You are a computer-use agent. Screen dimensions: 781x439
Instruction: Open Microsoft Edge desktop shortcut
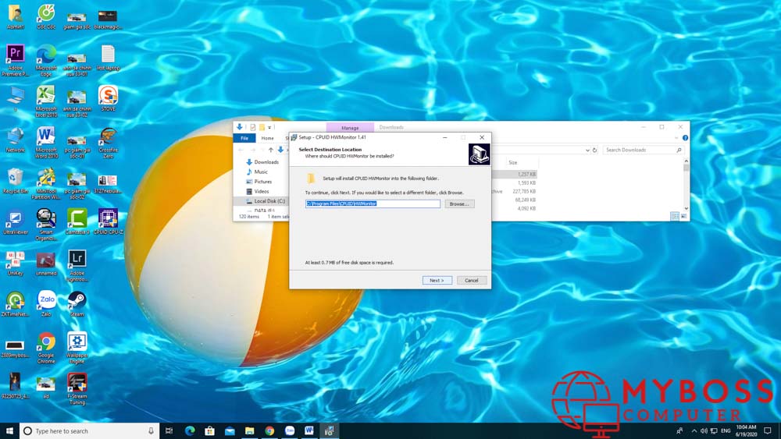46,61
